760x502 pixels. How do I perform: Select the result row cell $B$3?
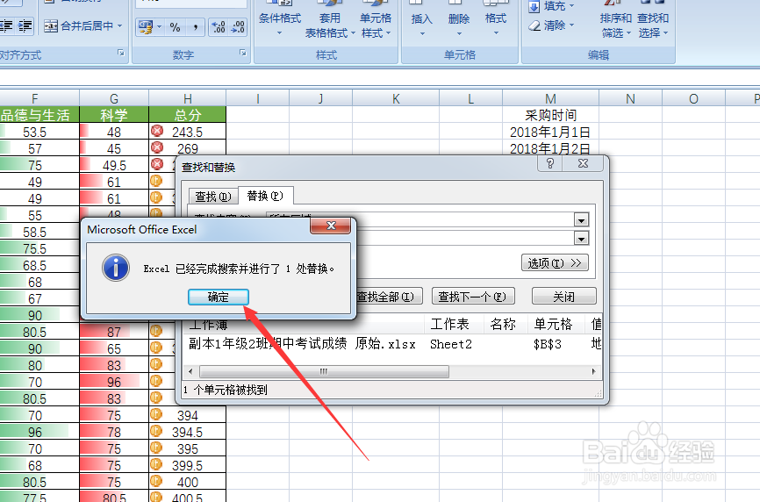click(x=548, y=345)
